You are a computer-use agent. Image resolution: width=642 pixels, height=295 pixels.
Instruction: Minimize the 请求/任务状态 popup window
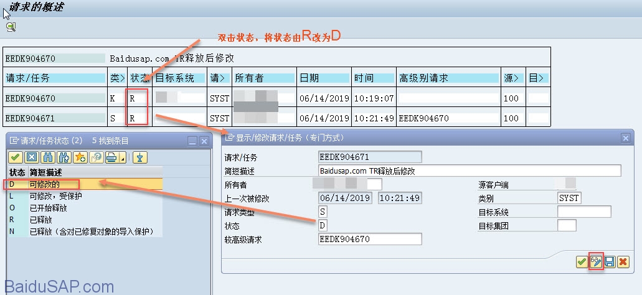(x=192, y=141)
